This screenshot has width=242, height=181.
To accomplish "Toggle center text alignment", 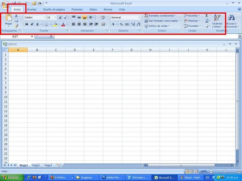I will [79, 24].
